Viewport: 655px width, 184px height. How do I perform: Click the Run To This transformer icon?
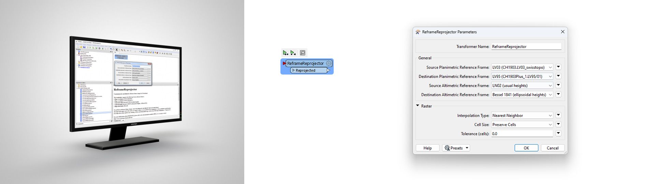point(285,53)
